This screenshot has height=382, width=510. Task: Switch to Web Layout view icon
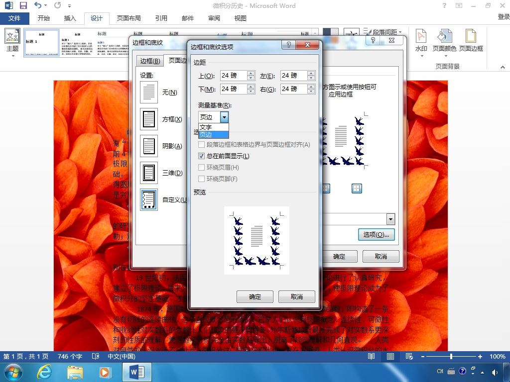tap(409, 356)
